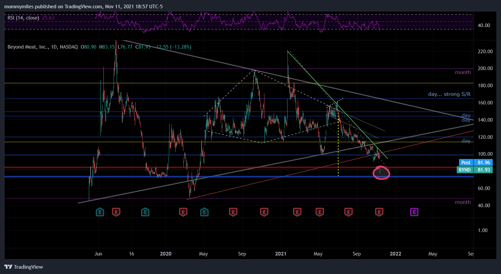501x274 pixels.
Task: Select the blue Post price label
Action: click(466, 162)
